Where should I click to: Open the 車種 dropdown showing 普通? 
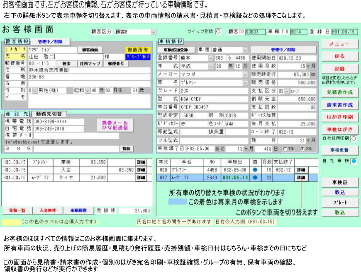(x=245, y=50)
